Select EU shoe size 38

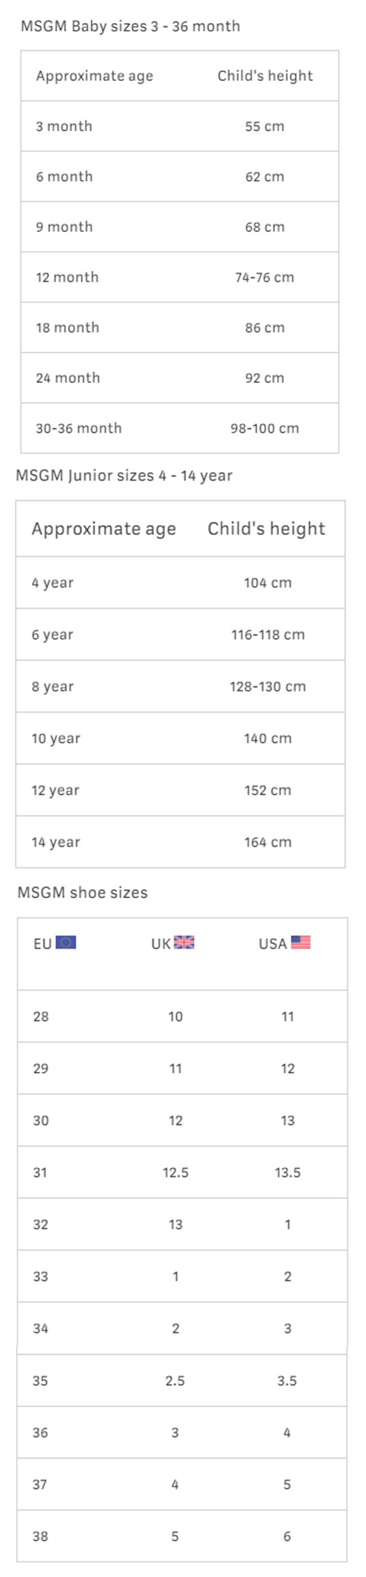(41, 1536)
